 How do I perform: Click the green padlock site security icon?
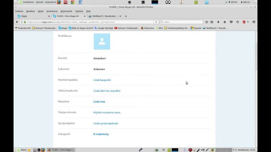pos(25,22)
